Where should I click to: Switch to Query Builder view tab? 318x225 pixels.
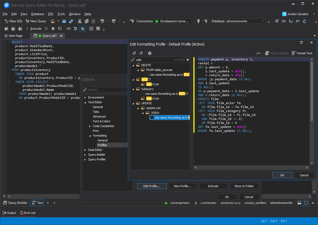pyautogui.click(x=15, y=203)
